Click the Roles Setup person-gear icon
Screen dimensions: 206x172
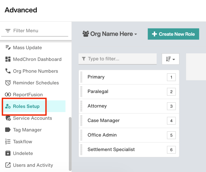(x=8, y=106)
